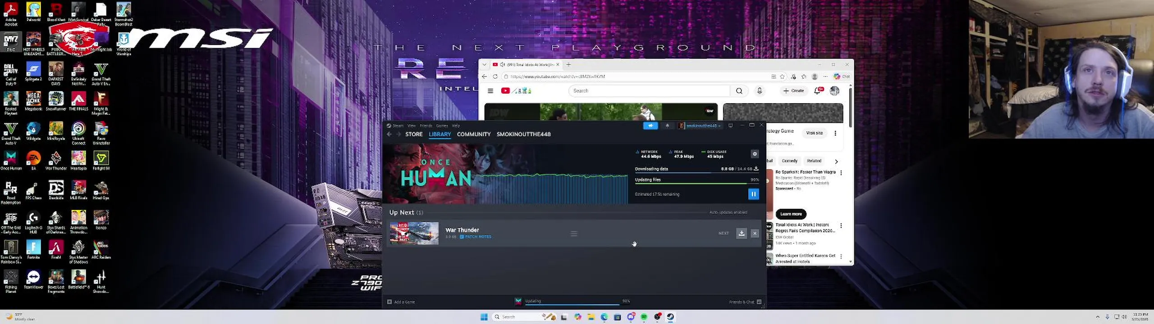Open the View menu in Steam
The width and height of the screenshot is (1154, 324).
coord(412,126)
